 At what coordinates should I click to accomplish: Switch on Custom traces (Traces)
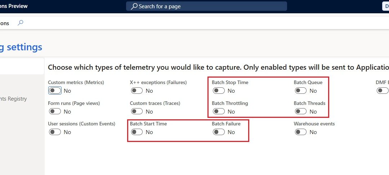137,111
